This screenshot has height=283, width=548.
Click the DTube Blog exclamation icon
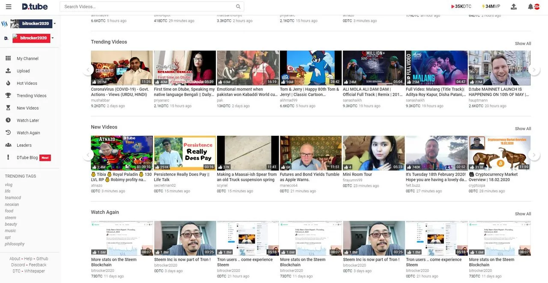[x=8, y=158]
